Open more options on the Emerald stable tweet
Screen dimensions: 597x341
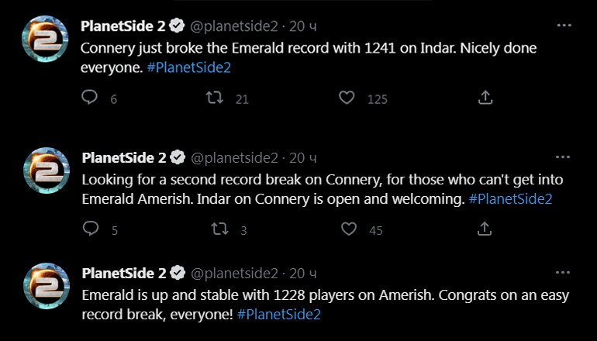coord(563,273)
